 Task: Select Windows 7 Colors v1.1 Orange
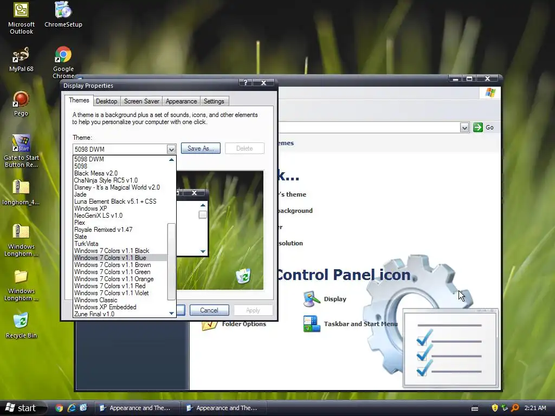point(120,279)
